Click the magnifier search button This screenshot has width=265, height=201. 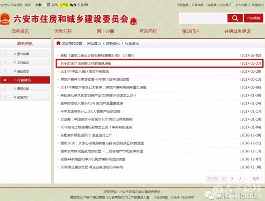[x=235, y=18]
